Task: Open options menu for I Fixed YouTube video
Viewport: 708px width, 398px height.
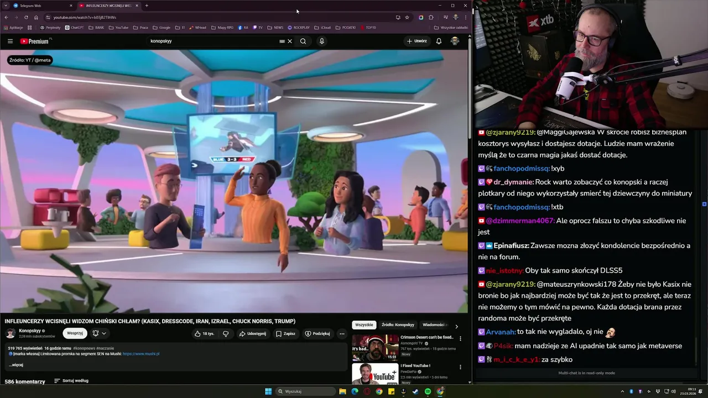Action: [x=460, y=367]
